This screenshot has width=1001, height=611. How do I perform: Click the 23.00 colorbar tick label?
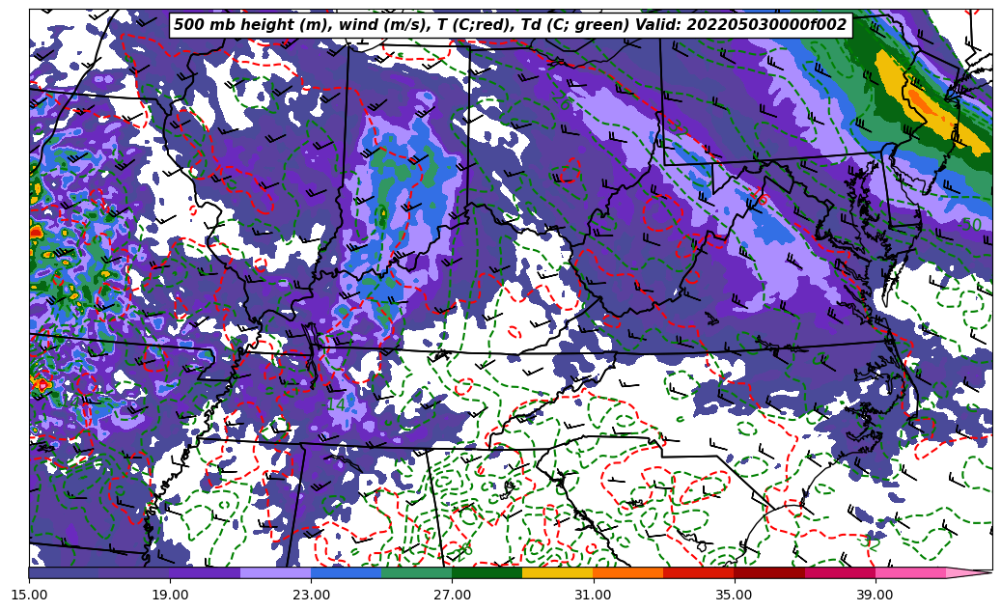311,595
